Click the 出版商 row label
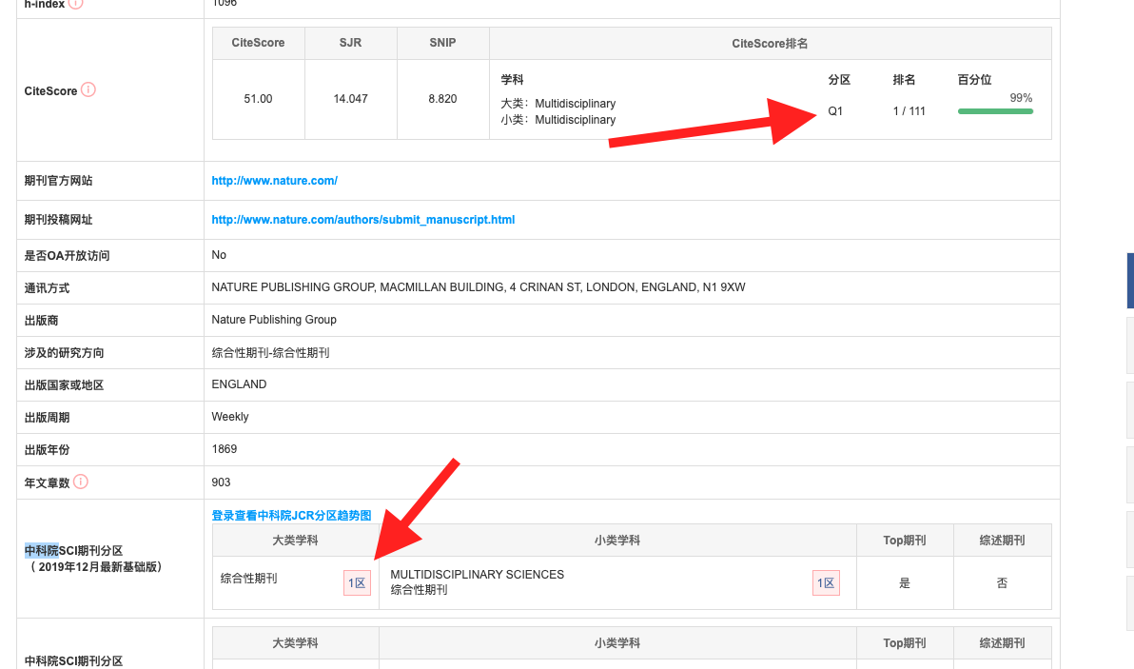1134x669 pixels. (41, 321)
